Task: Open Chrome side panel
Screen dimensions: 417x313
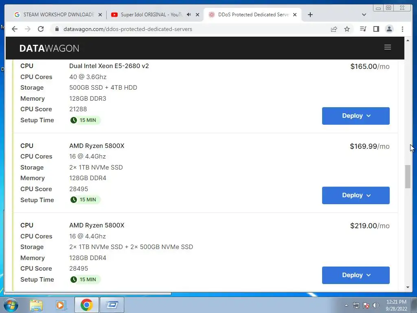Action: click(x=376, y=29)
